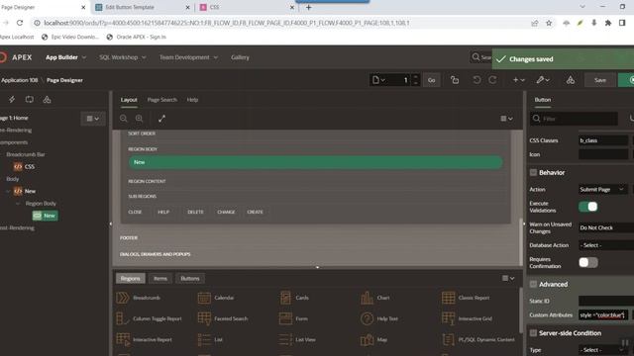Select the Help Text region type
The width and height of the screenshot is (634, 356).
[378, 318]
